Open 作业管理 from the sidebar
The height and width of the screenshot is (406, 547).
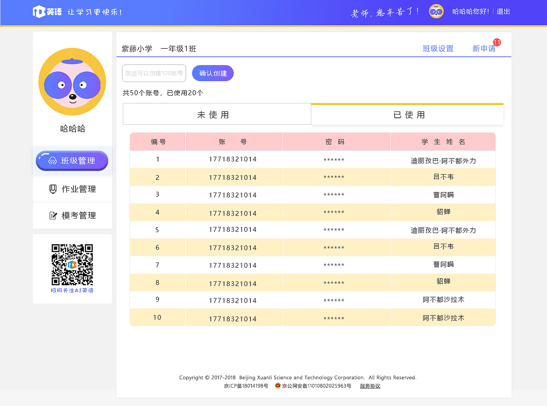[x=72, y=188]
